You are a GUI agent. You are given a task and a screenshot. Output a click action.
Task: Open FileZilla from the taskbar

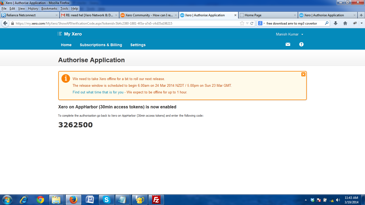tap(156, 200)
